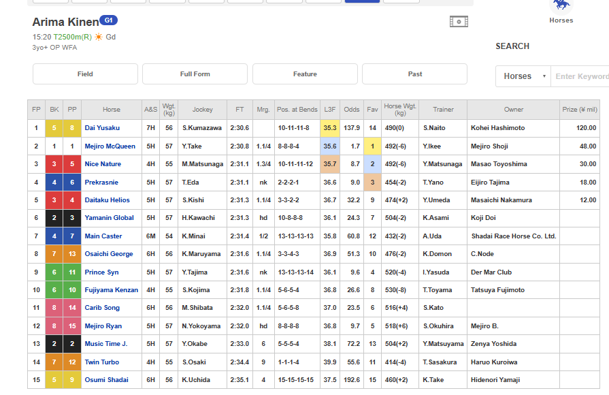Open Prekrasnie horse page

coord(101,183)
